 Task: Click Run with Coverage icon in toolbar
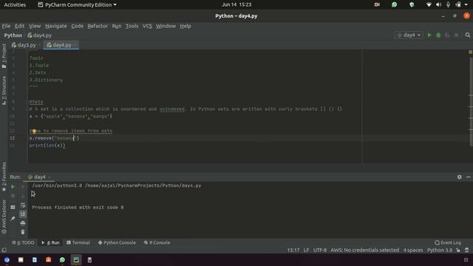(447, 35)
